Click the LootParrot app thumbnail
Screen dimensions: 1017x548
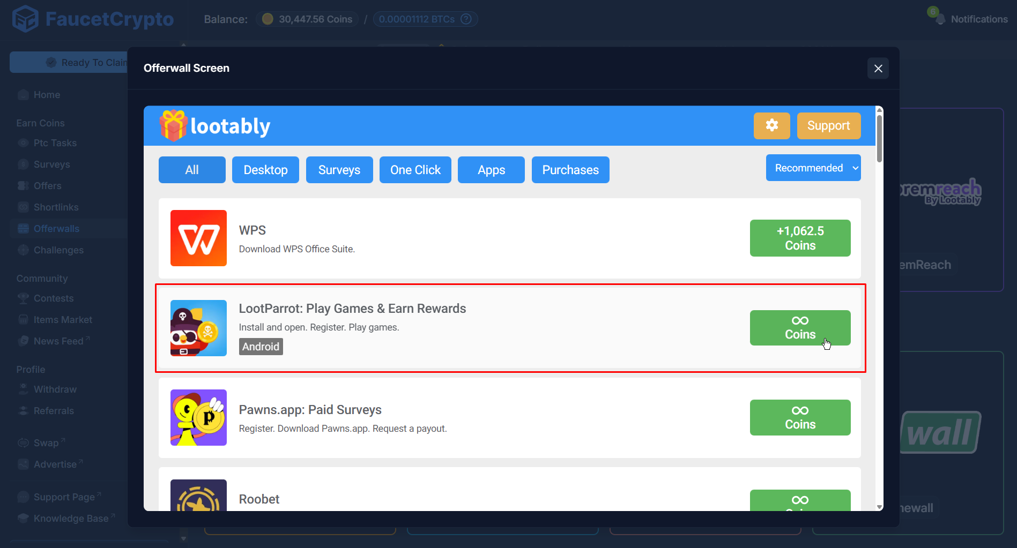point(198,328)
